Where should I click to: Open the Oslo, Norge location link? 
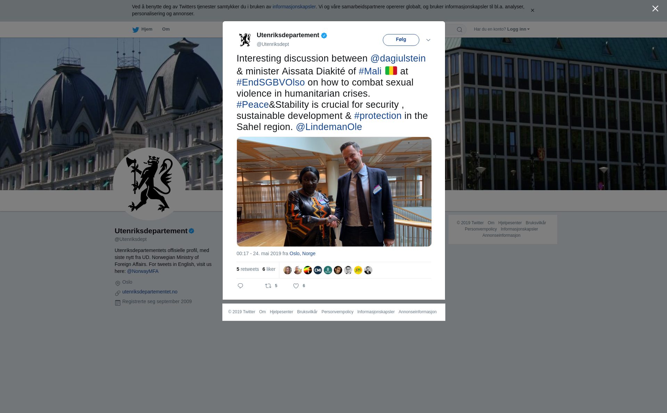(x=303, y=253)
